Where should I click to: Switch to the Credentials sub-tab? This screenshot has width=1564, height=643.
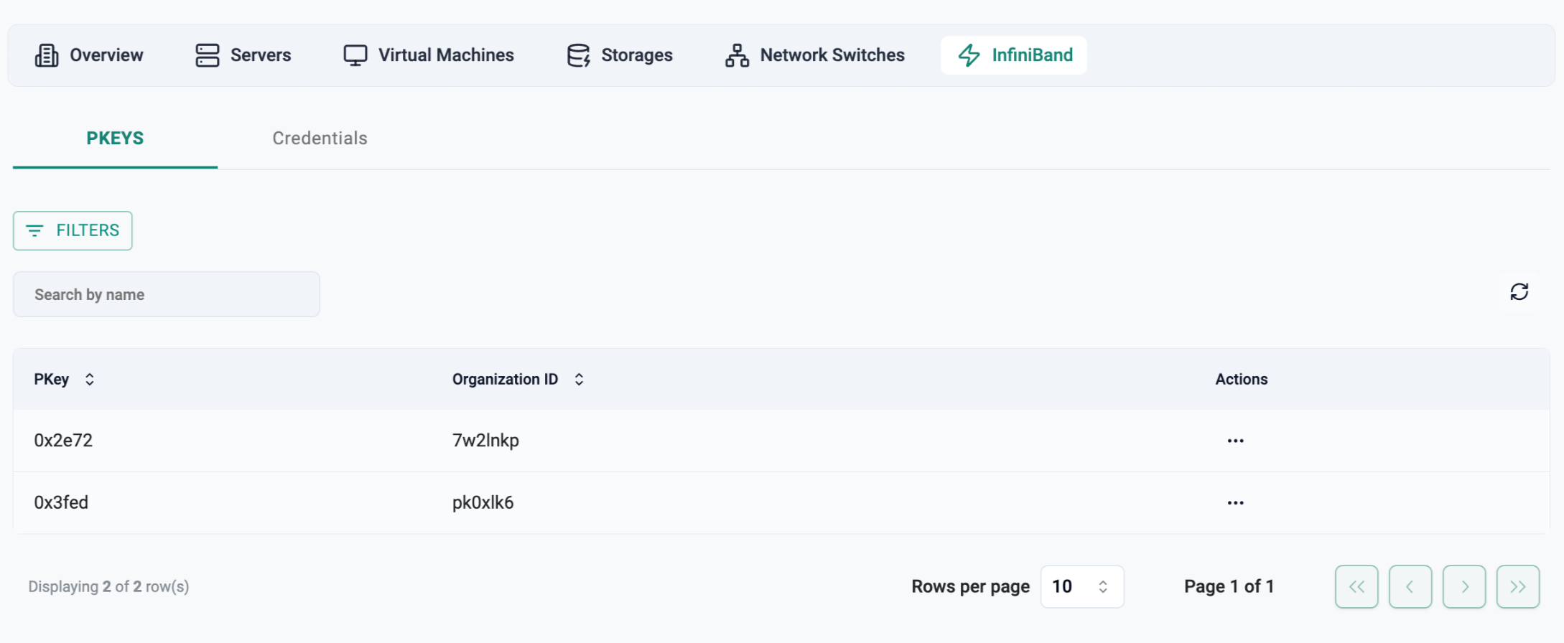point(320,139)
